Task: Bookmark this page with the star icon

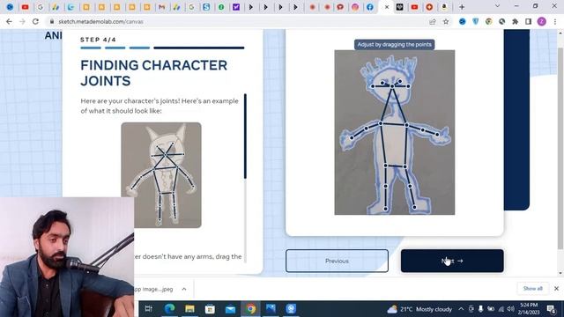Action: [x=446, y=21]
